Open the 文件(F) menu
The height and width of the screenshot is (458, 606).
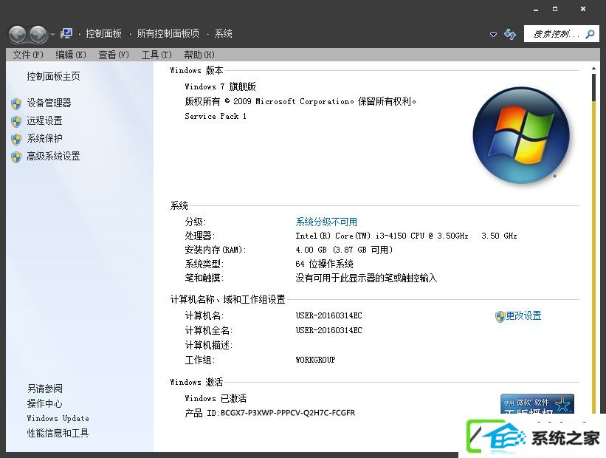pos(28,55)
